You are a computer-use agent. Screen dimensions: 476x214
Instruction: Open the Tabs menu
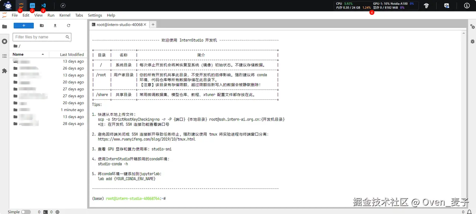[79, 15]
